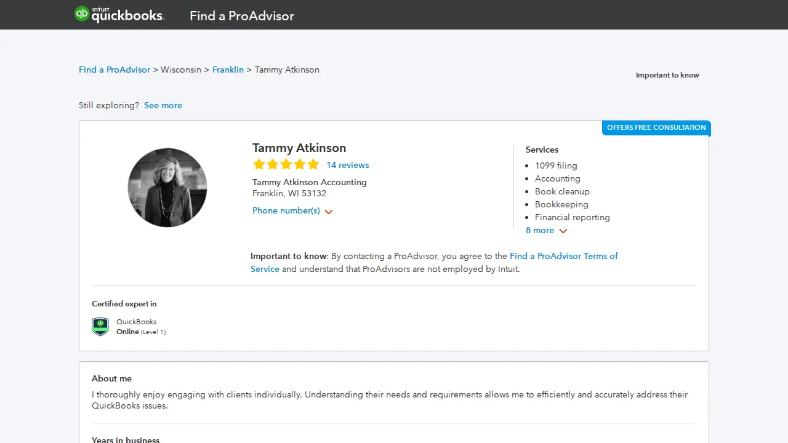Click the Offers Free Consultation badge

coord(656,128)
